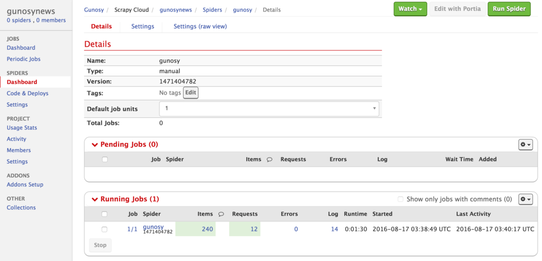Click Edit with Portia button
Viewport: 542px width, 261px height.
coord(457,9)
